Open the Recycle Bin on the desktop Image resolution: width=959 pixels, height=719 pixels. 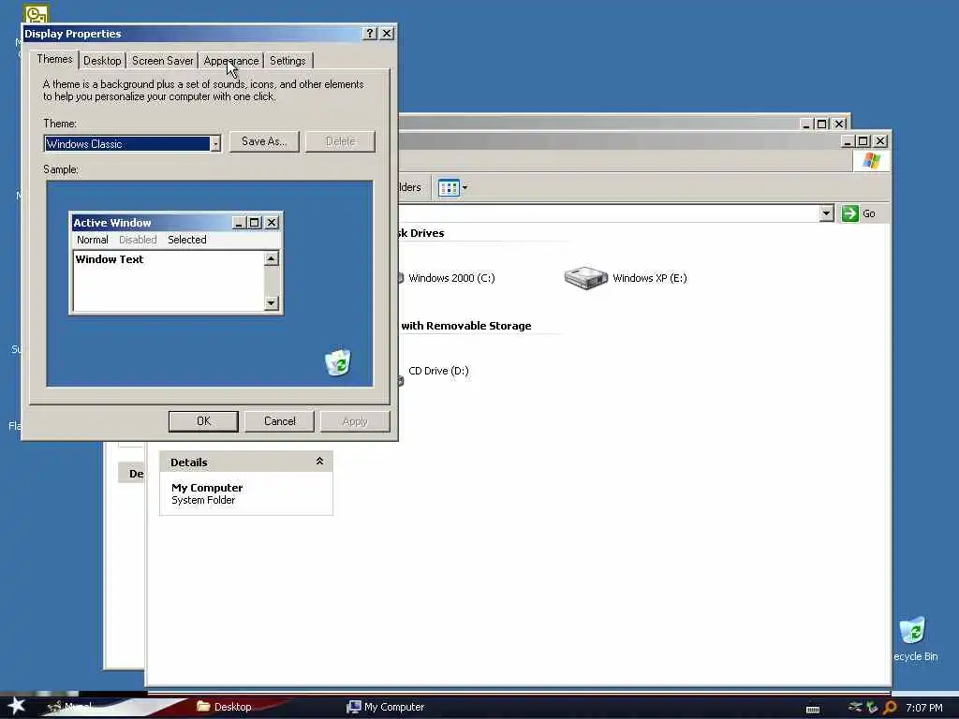point(912,631)
